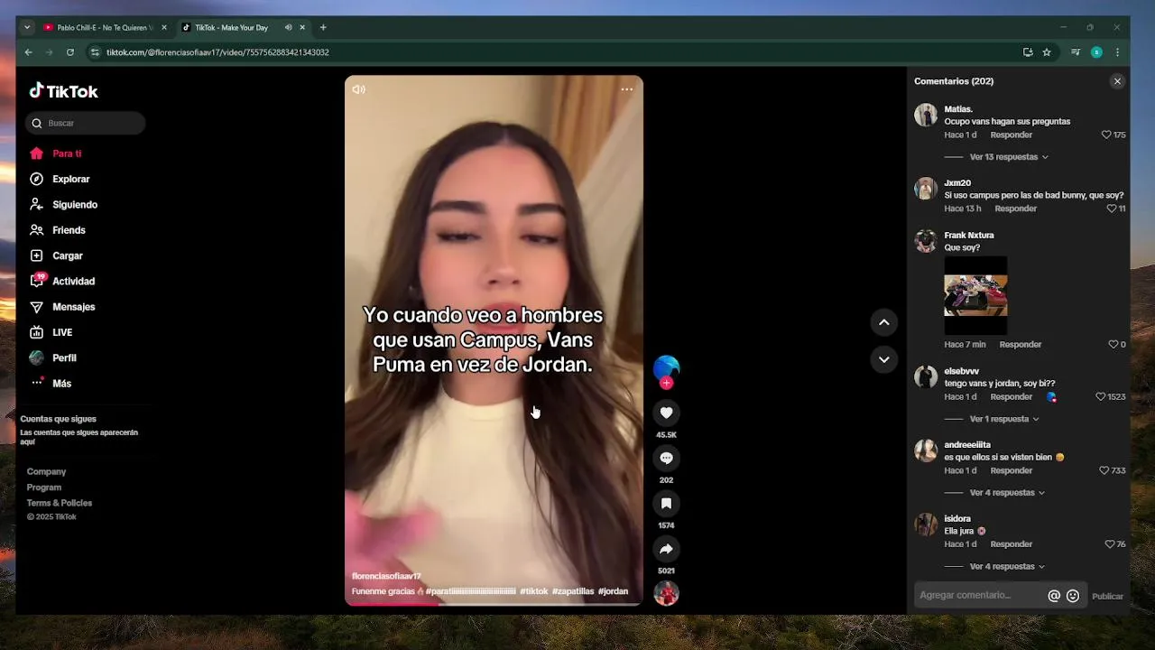
Task: Open florenciasofiaav17 username link on video
Action: 386,576
